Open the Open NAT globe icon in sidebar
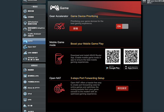Screen dimensions: 164x112 (25, 47)
